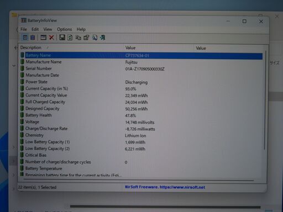Click the battery icon beside Critical Bias
Image resolution: width=283 pixels, height=212 pixels.
(22, 155)
